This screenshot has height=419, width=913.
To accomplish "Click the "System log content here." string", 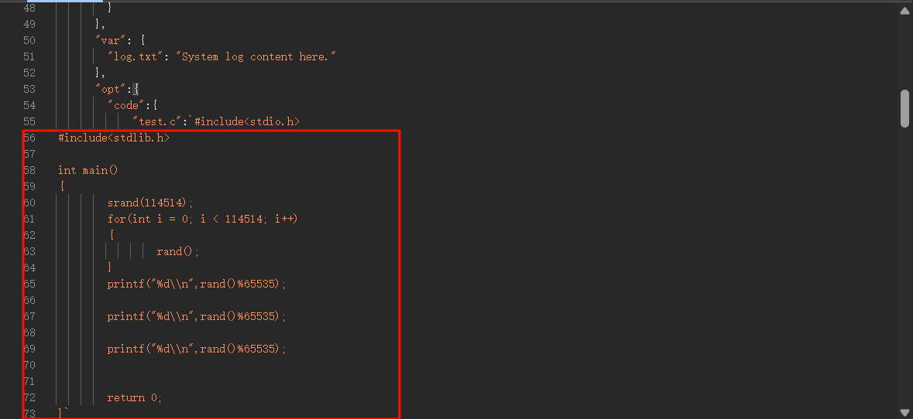I will [x=259, y=56].
